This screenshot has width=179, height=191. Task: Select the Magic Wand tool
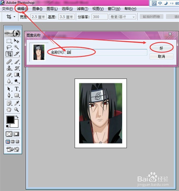(x=16, y=47)
